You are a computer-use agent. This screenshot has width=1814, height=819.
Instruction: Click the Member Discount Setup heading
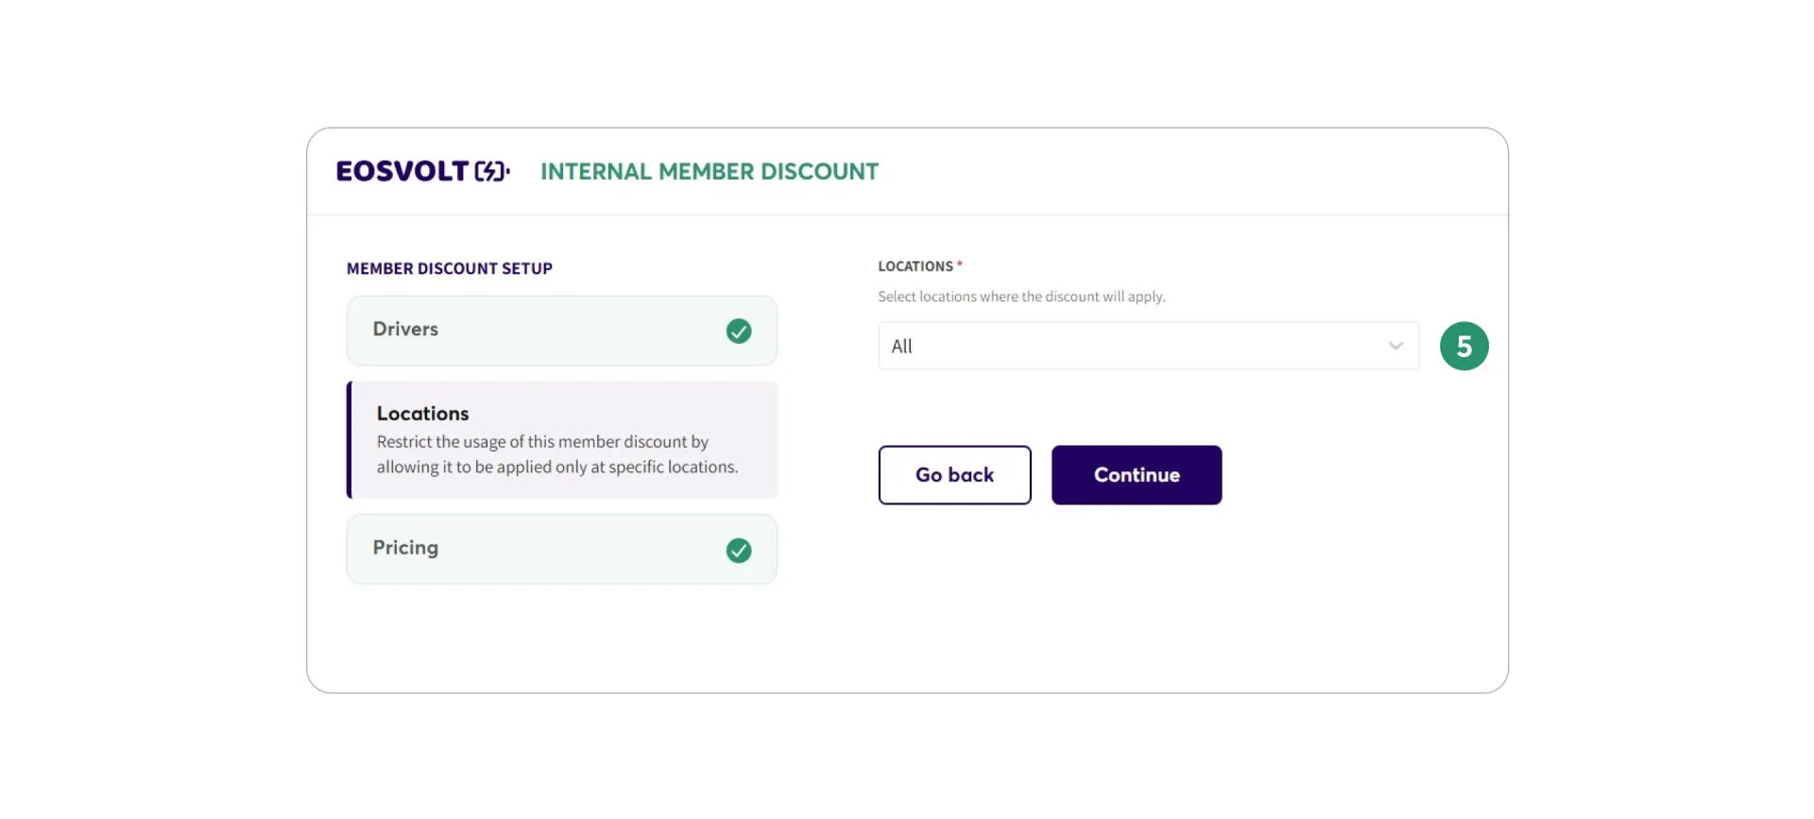point(450,268)
